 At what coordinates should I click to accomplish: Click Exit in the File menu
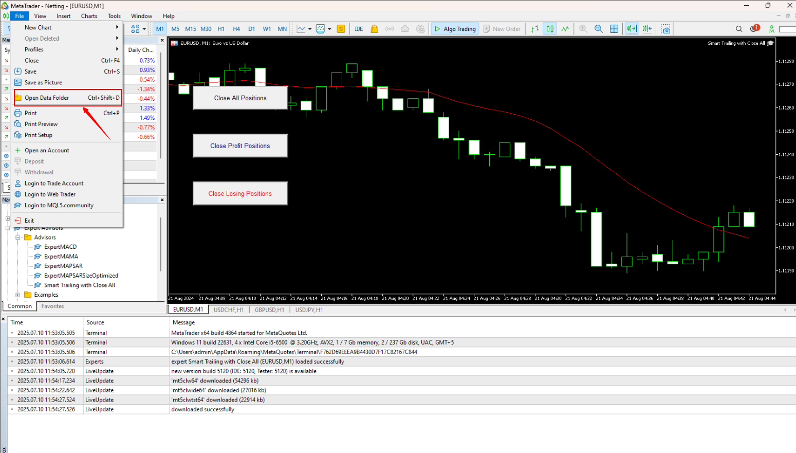coord(67,221)
